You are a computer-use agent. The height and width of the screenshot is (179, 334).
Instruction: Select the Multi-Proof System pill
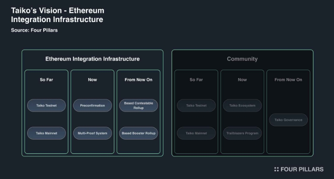pyautogui.click(x=92, y=133)
